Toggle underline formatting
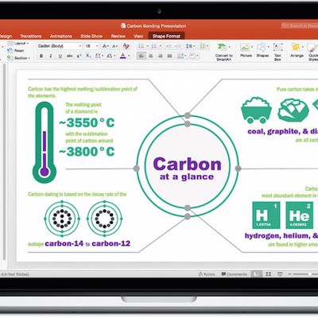The height and width of the screenshot is (318, 318). pyautogui.click(x=60, y=56)
